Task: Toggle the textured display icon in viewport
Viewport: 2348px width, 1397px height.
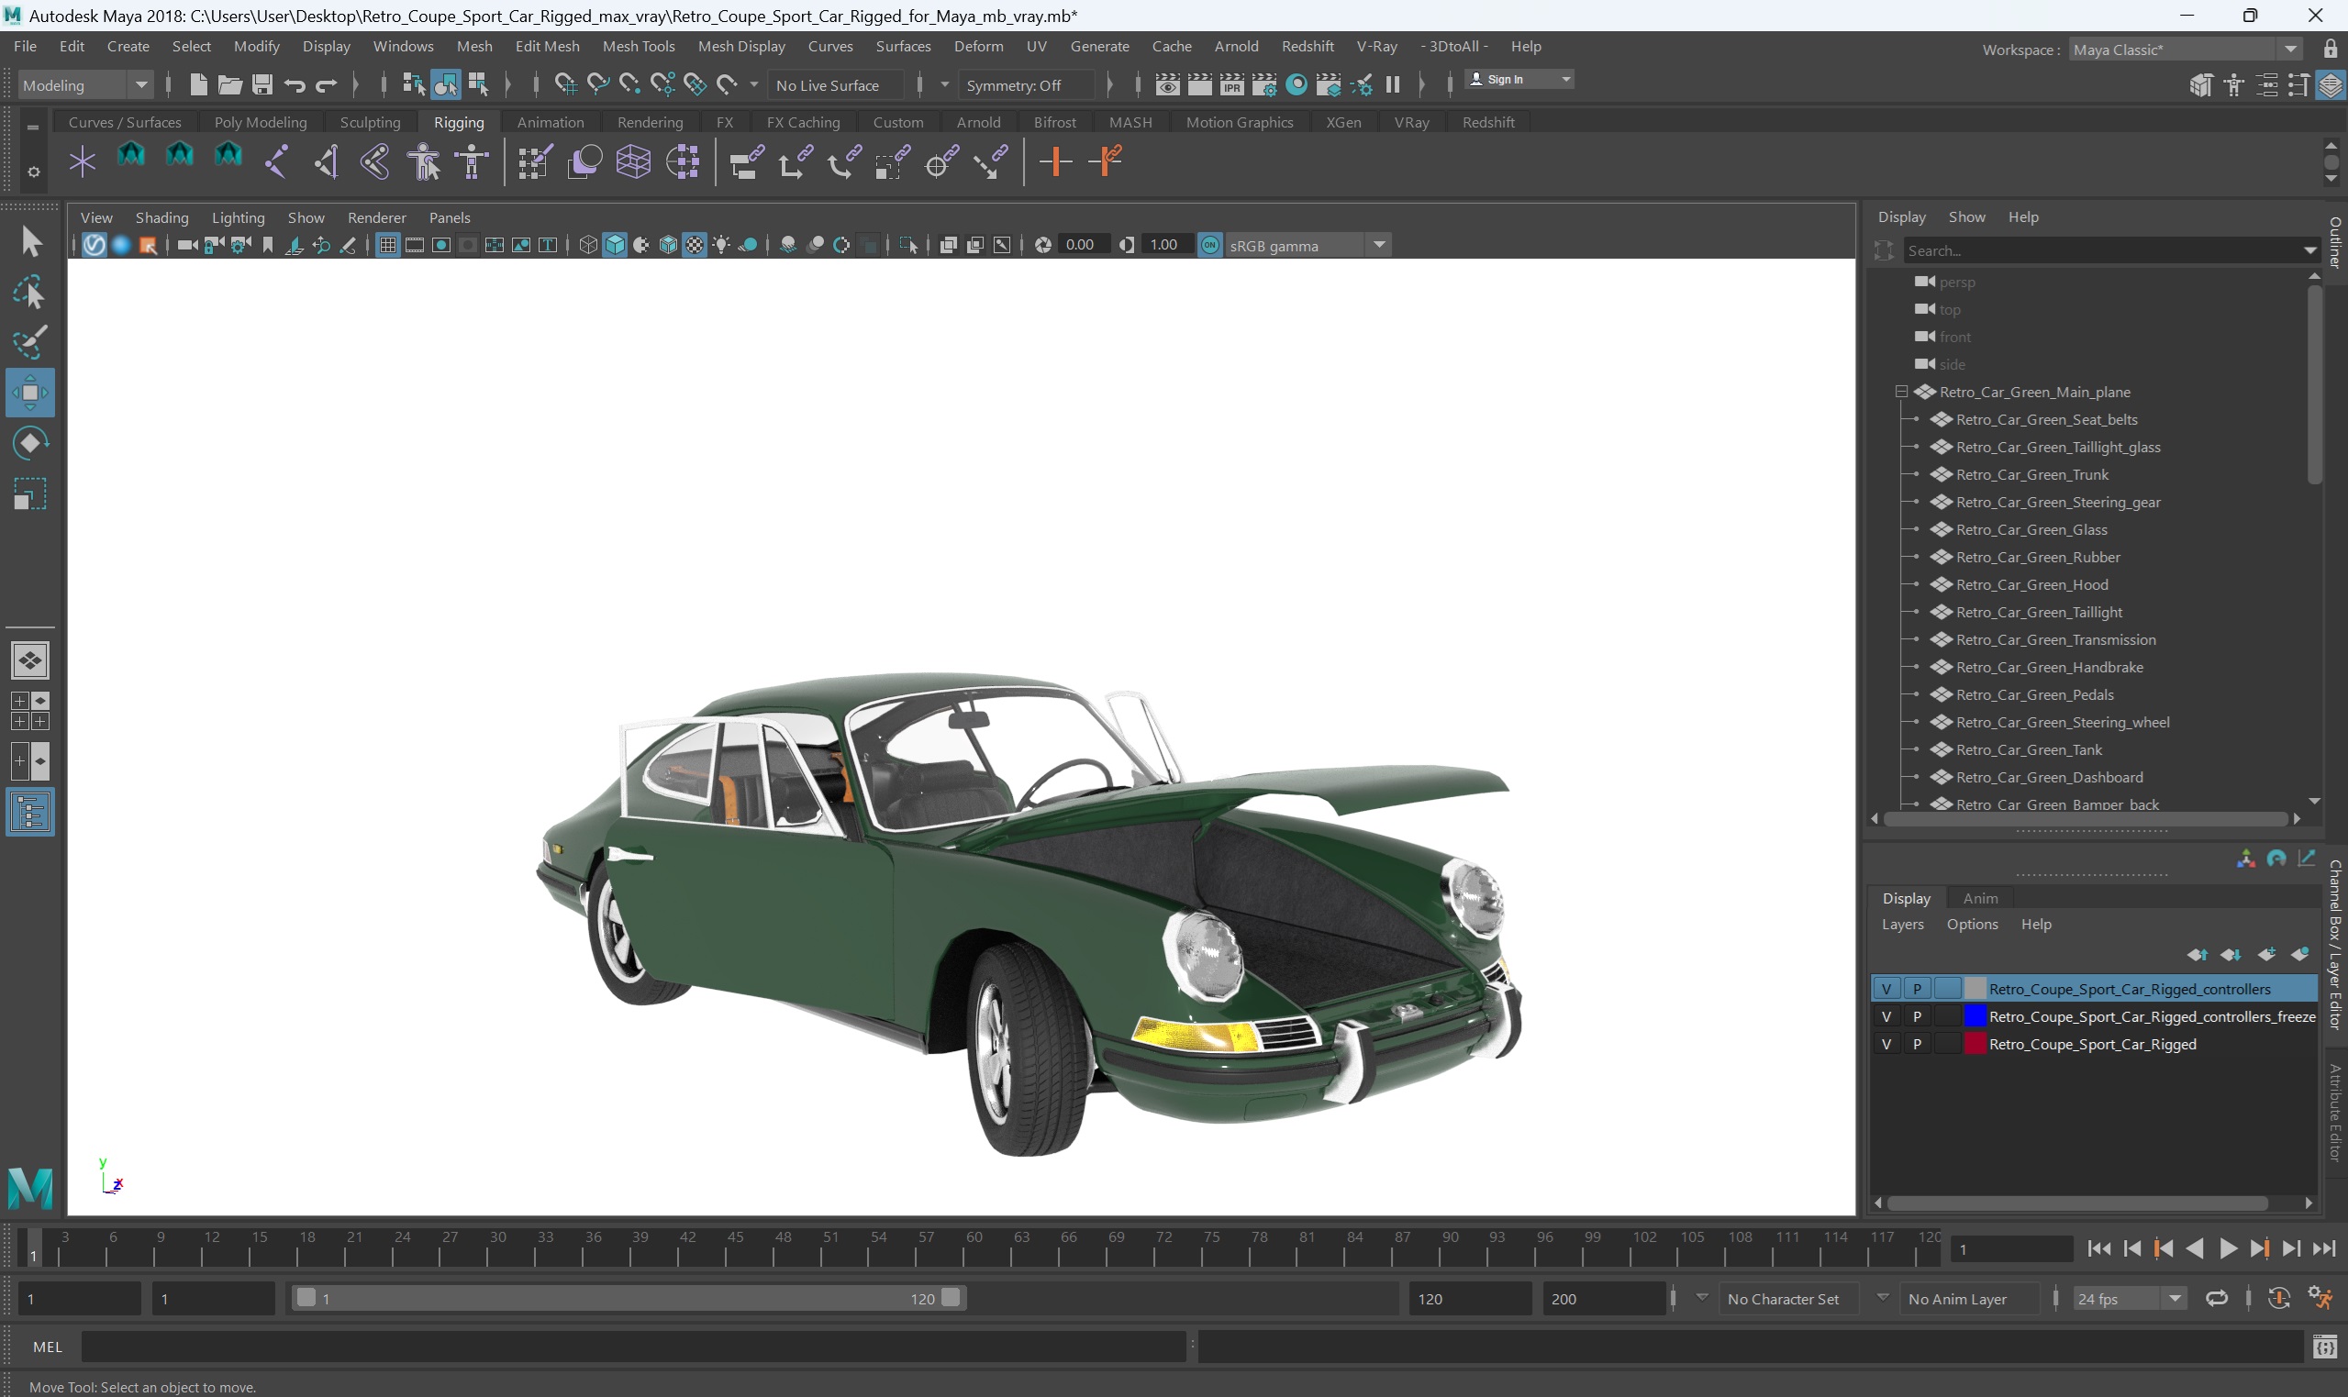Action: [x=694, y=245]
